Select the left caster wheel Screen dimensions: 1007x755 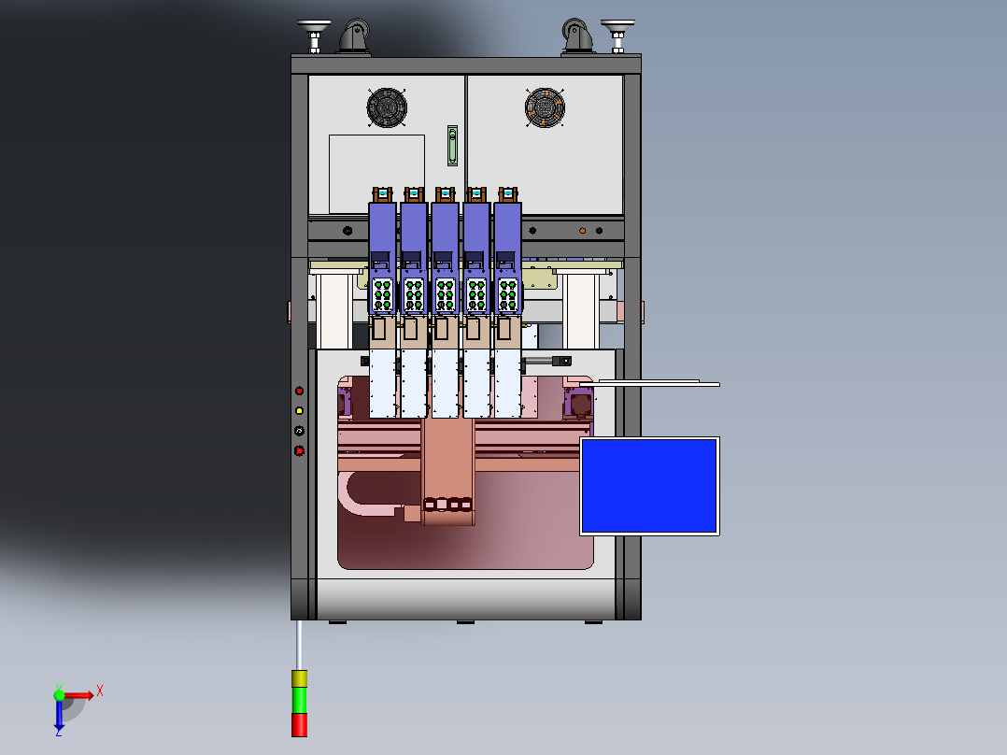[355, 36]
